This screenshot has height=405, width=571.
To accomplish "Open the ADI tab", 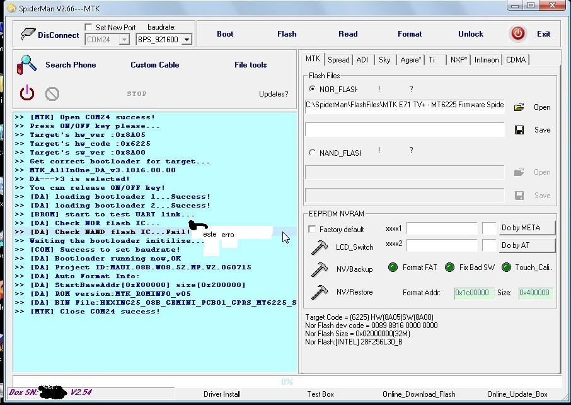I will (x=362, y=60).
